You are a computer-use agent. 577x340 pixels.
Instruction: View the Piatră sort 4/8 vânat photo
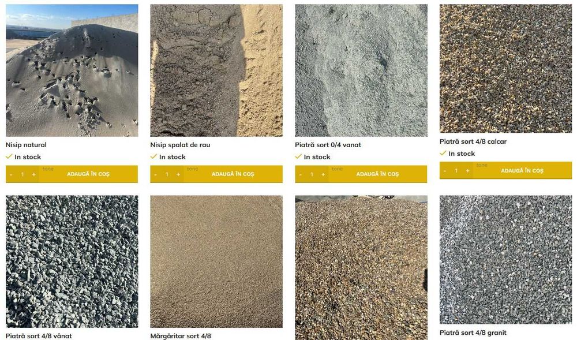[72, 261]
